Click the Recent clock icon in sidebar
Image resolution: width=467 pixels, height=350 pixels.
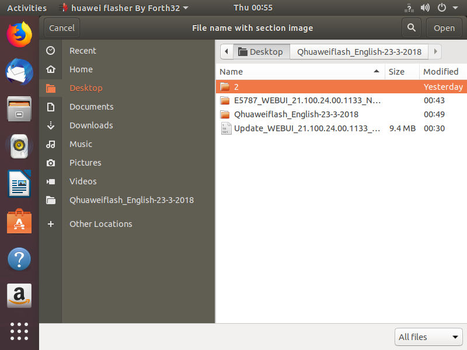coord(51,51)
